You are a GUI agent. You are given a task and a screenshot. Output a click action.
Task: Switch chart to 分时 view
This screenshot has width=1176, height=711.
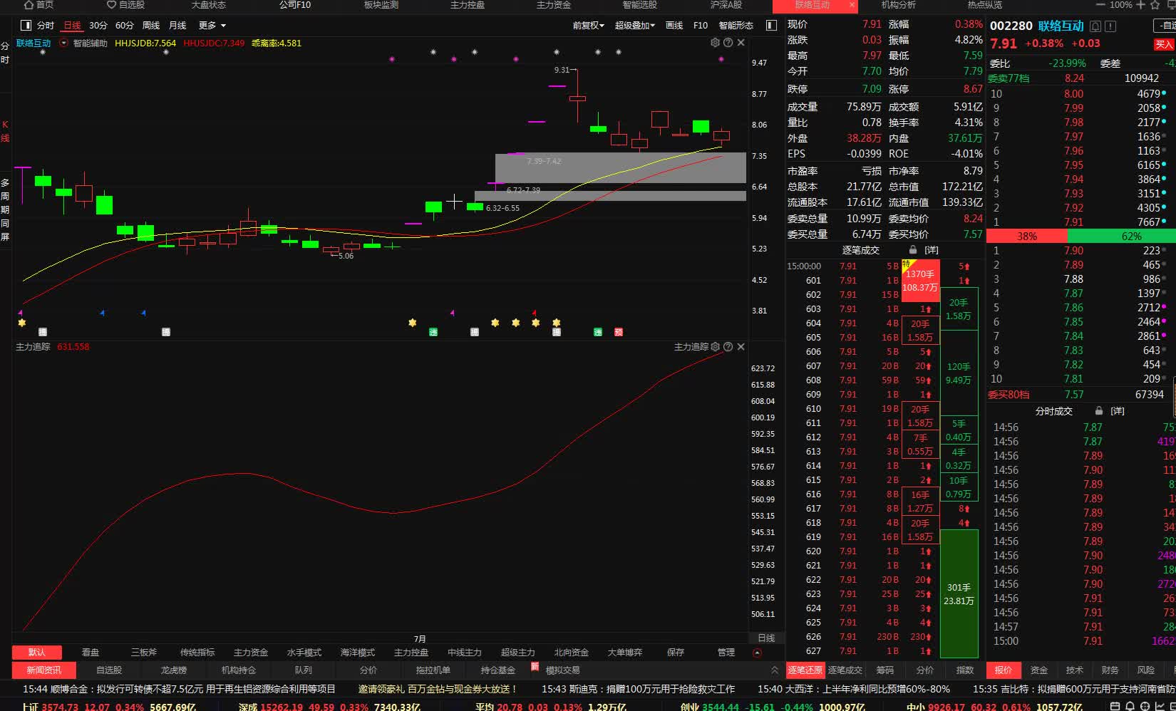click(46, 25)
